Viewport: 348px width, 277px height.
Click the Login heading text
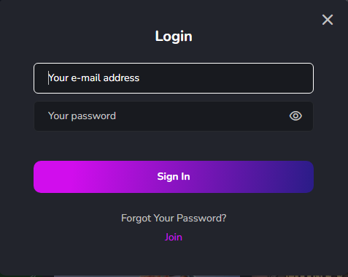click(x=174, y=37)
